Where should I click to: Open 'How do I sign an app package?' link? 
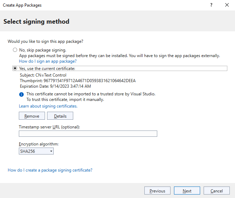click(x=48, y=61)
